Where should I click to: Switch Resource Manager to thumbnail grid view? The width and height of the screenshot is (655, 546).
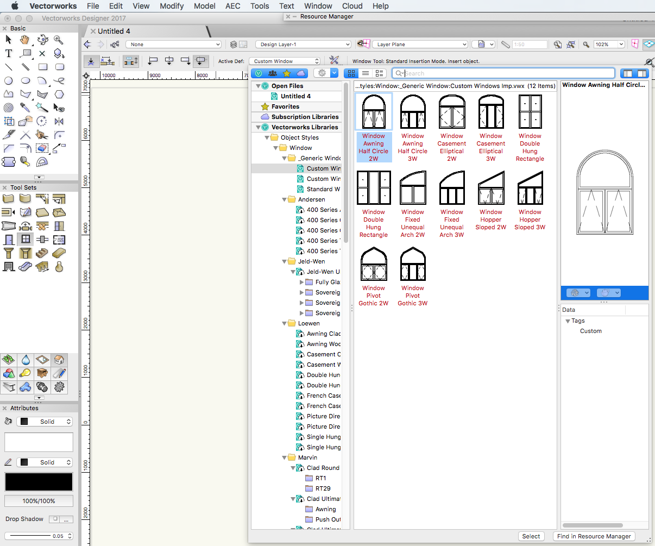[351, 73]
